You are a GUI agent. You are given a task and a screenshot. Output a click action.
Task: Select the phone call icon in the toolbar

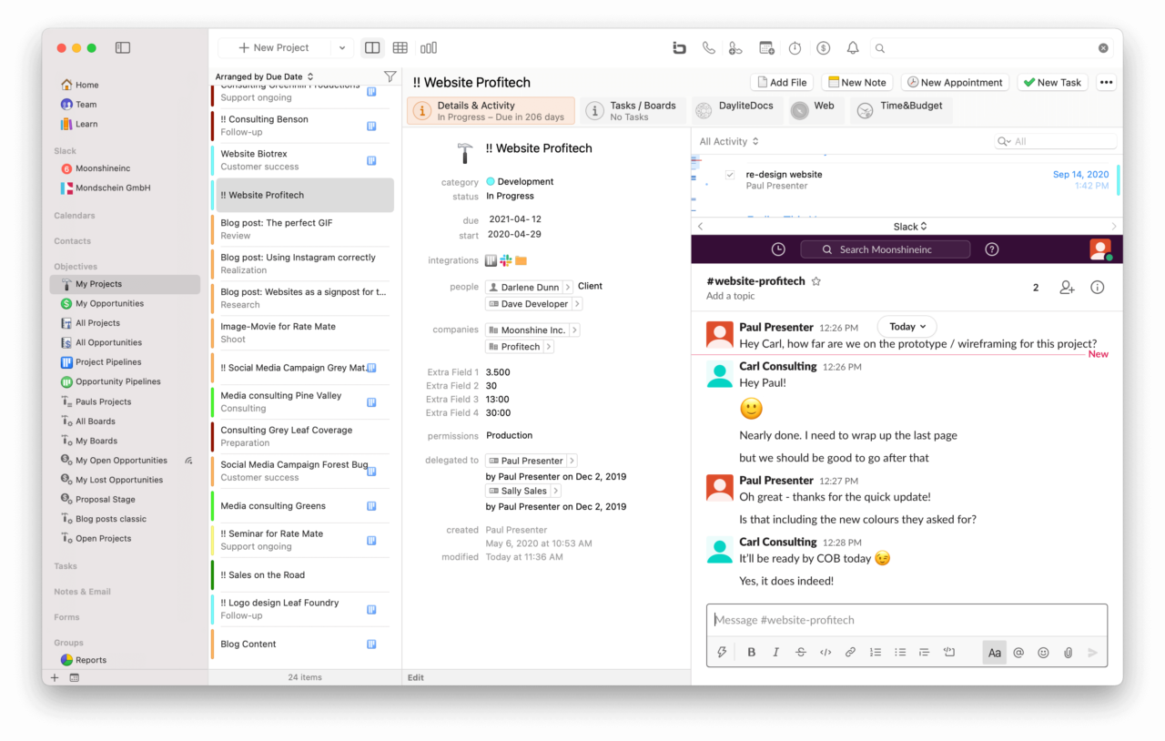coord(709,47)
